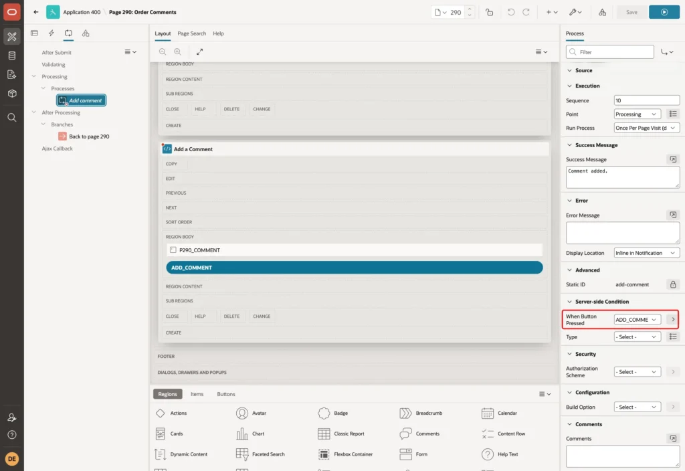Open the Help question mark icon
685x471 pixels.
point(12,435)
